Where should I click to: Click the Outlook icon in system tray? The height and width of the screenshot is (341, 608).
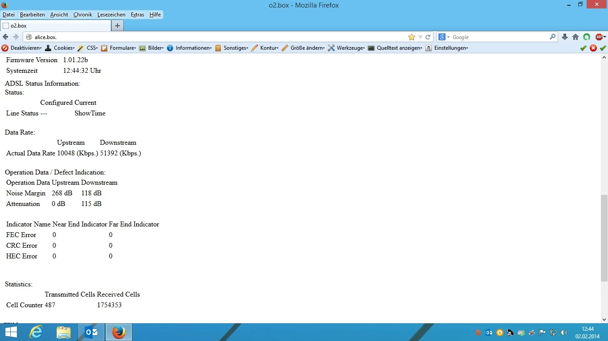click(489, 333)
